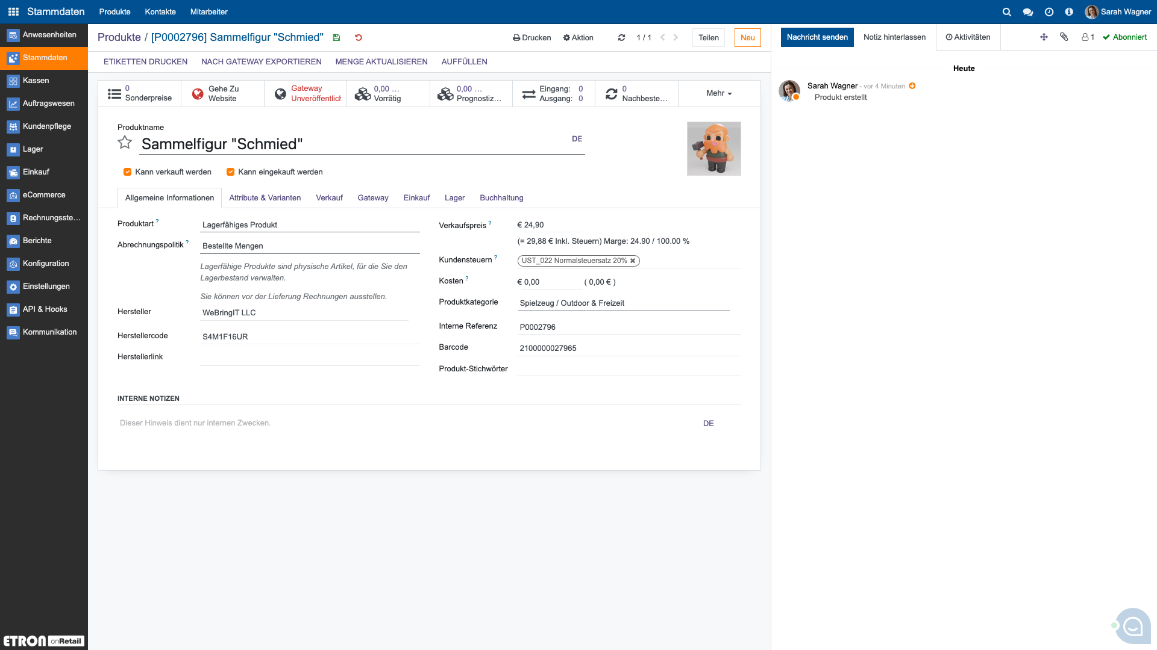
Task: Open the Produktart dropdown
Action: coord(310,224)
